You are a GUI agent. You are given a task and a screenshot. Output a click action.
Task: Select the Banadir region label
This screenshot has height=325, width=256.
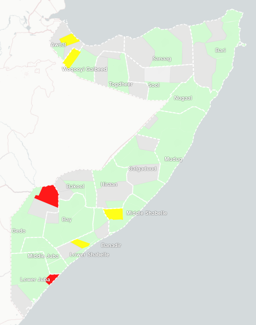point(111,245)
